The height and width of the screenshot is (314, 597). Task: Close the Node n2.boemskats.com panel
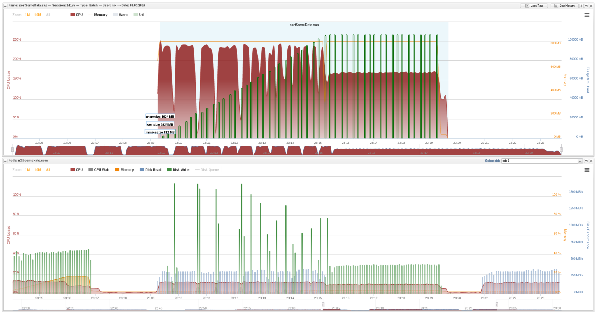tap(591, 161)
